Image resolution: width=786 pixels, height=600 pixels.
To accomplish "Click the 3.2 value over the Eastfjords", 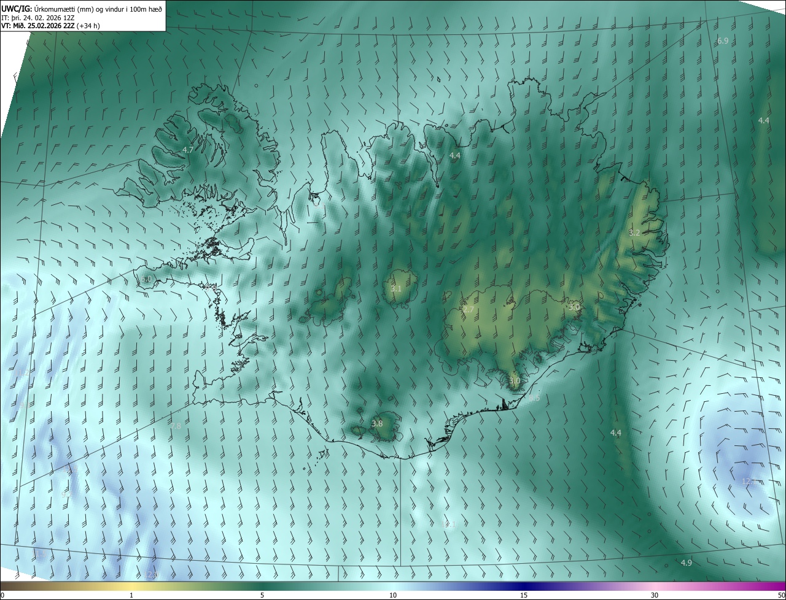I will [x=634, y=233].
